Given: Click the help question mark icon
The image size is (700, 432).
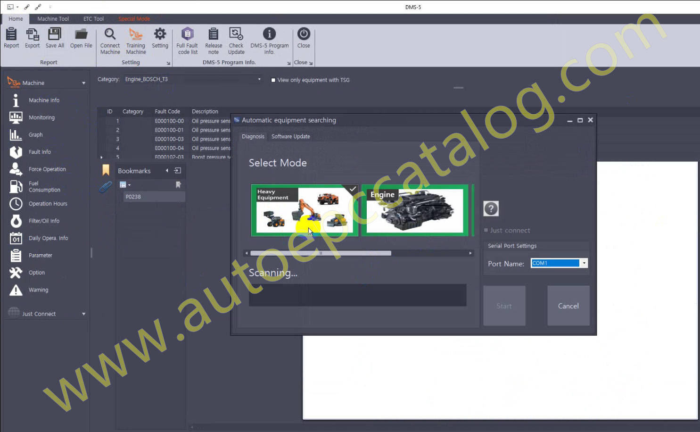Looking at the screenshot, I should click(x=491, y=208).
